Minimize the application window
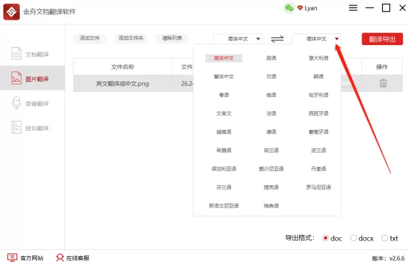Screen dimensions: 410x265 370,7
